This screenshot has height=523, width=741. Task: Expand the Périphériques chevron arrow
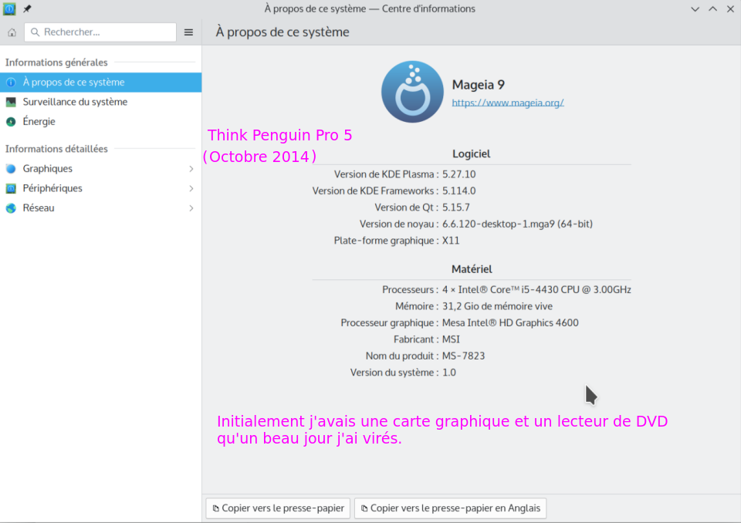point(191,188)
